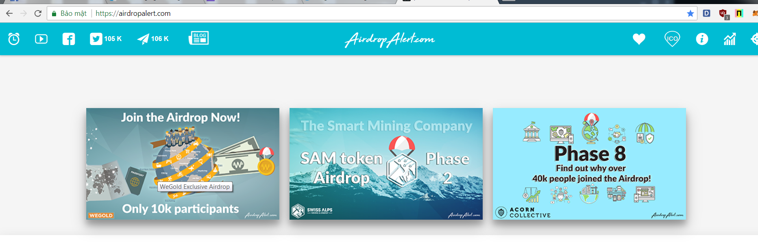Toggle the bookmark star in address bar
The image size is (758, 242).
690,13
